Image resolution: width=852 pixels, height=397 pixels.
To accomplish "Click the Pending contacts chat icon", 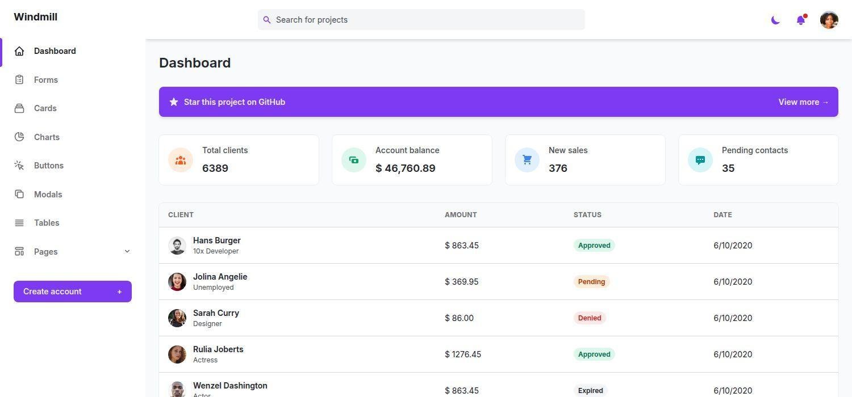I will 700,160.
